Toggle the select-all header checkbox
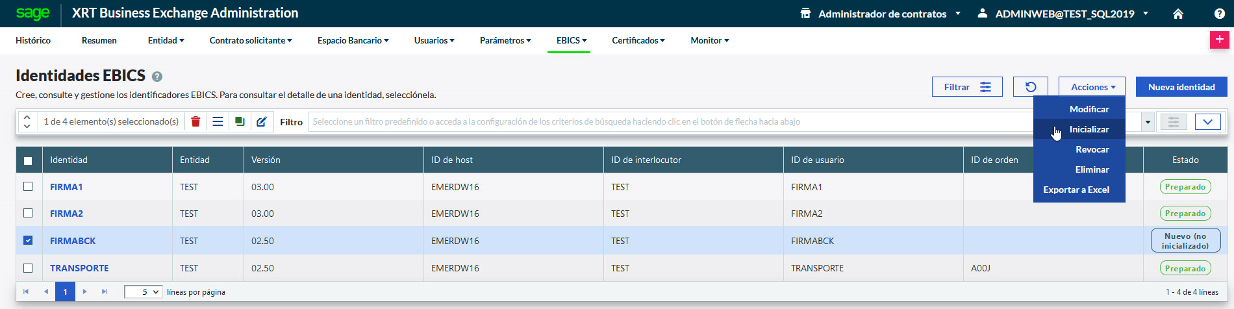This screenshot has width=1234, height=309. point(28,160)
